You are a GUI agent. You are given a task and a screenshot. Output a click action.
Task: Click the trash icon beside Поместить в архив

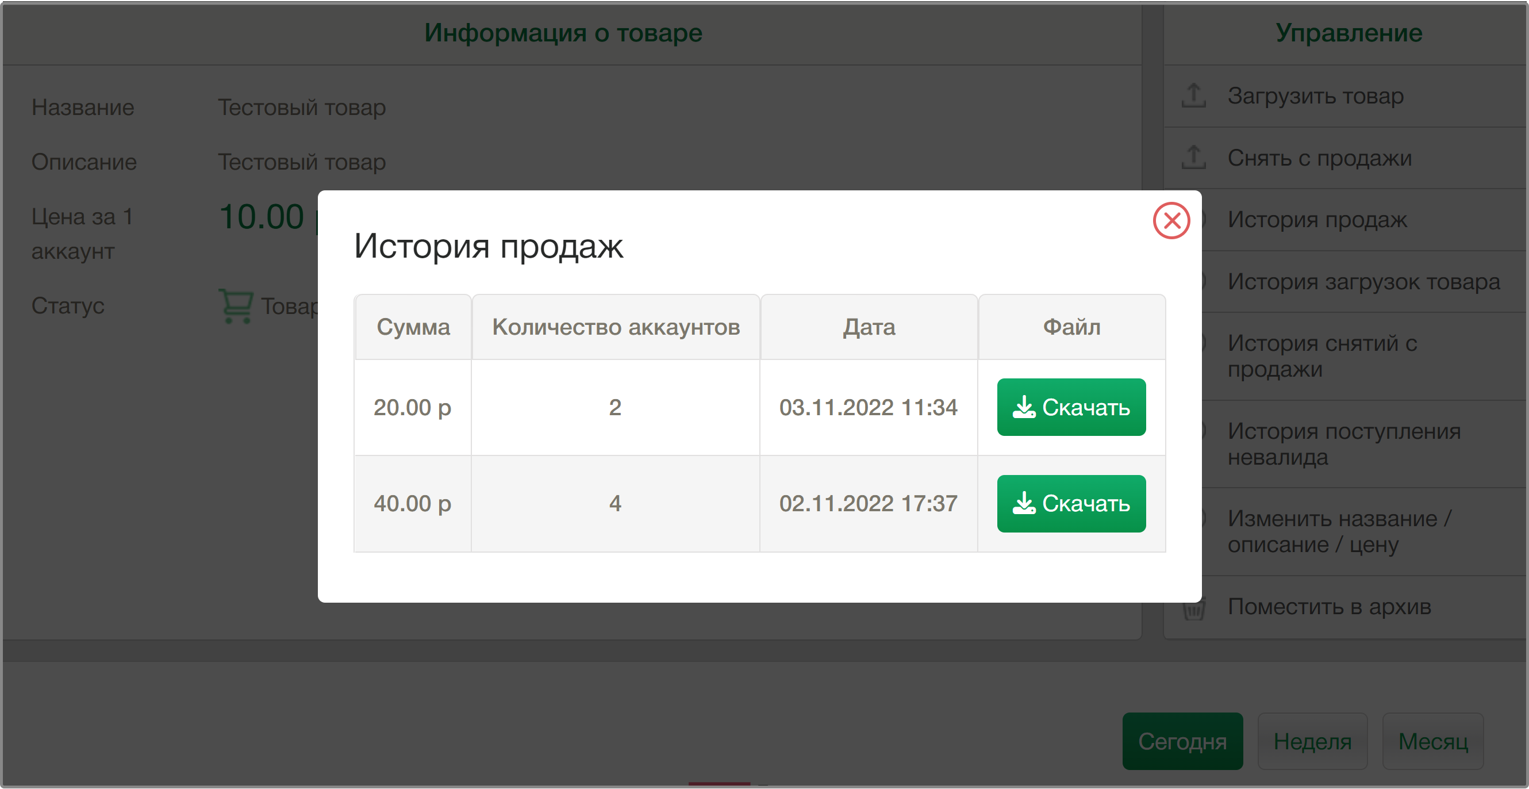(x=1193, y=610)
